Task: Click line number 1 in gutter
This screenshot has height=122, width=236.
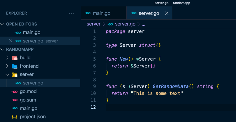Action: coord(94,31)
